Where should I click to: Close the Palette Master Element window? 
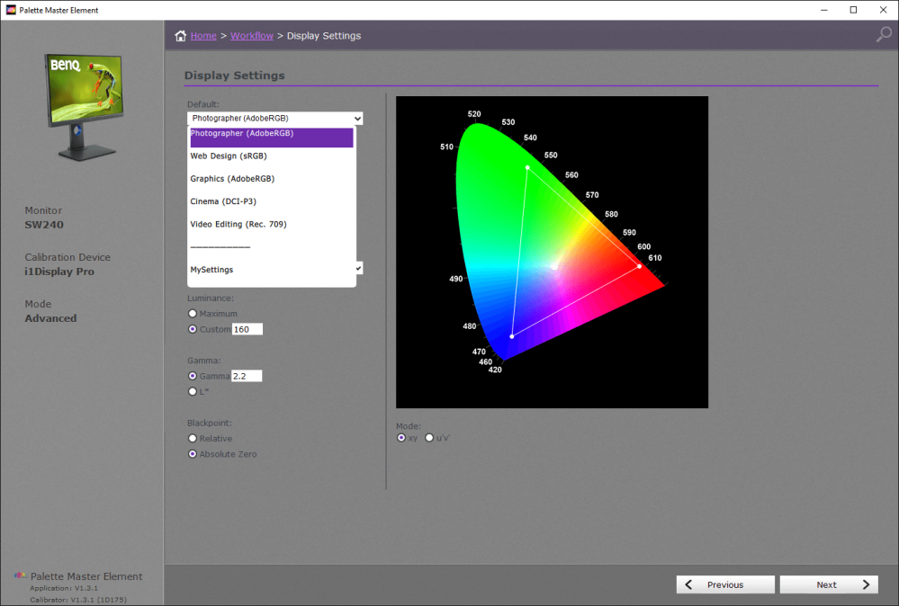884,10
